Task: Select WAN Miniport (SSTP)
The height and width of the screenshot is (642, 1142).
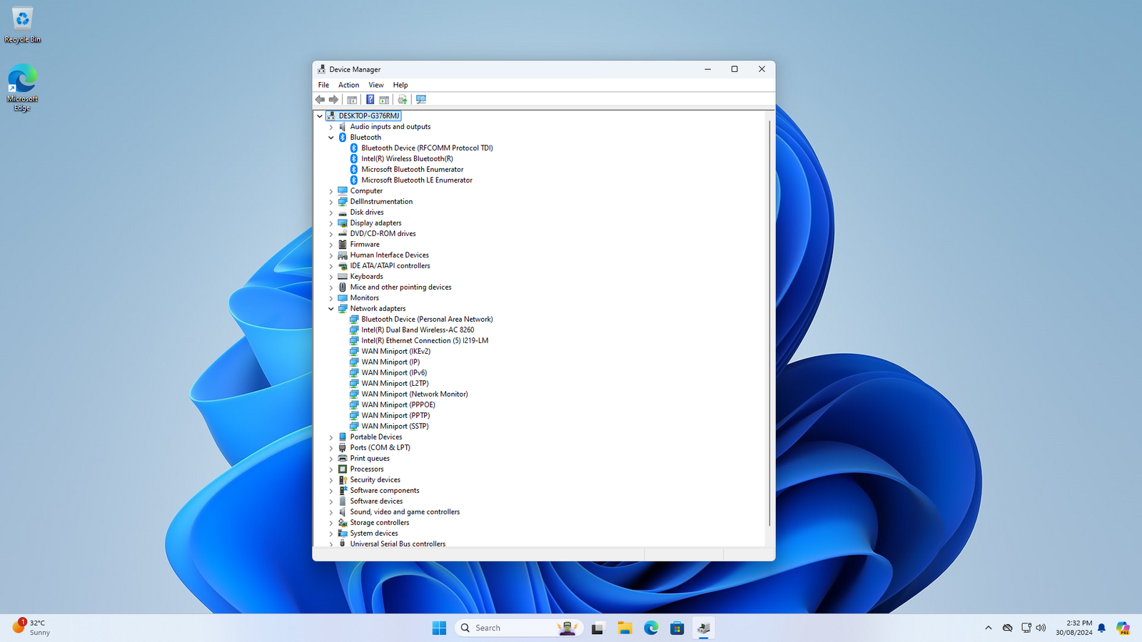Action: pos(395,426)
